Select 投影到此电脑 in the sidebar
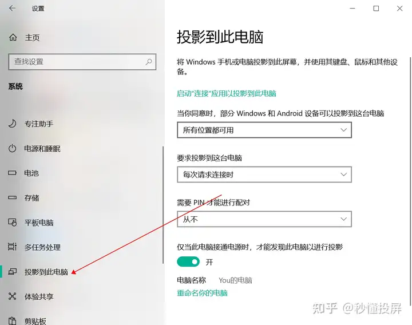Viewport: 412px width, 325px height. click(46, 272)
